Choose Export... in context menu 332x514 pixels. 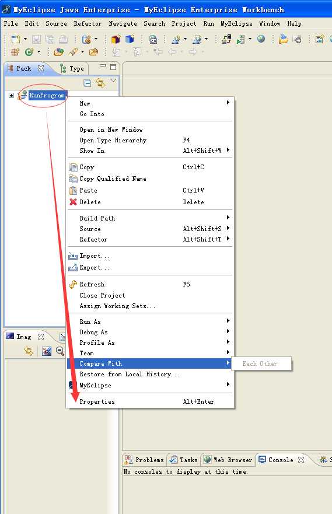(x=151, y=267)
